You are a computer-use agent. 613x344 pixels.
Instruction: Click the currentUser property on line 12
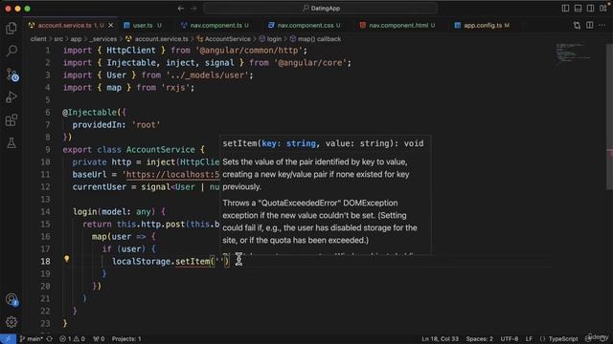[100, 187]
